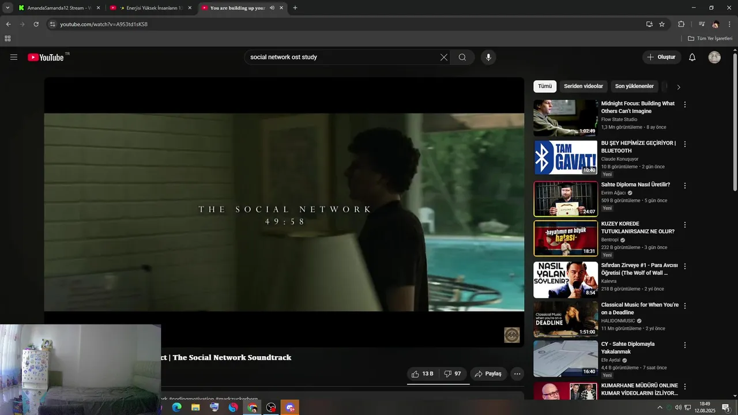Open taskbar clock showing 18:49
This screenshot has width=738, height=415.
(705, 408)
